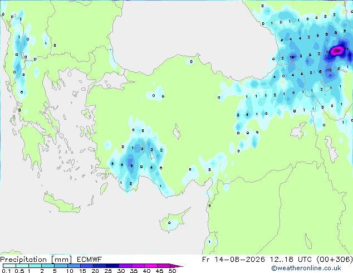
Task: Pick the 25–30 mm dark navy legend swatch
Action: (x=112, y=266)
